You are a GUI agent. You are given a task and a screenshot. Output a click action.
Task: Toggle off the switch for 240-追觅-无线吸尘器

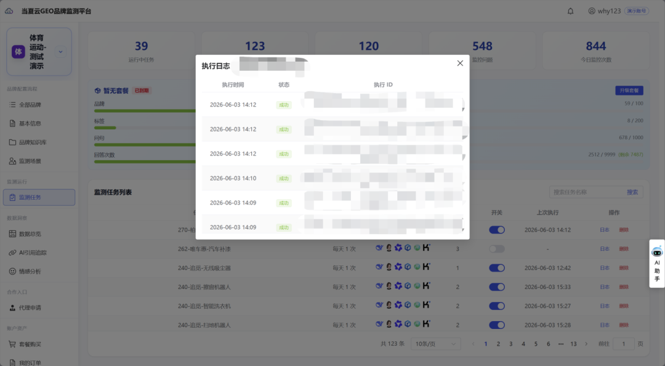pos(497,268)
